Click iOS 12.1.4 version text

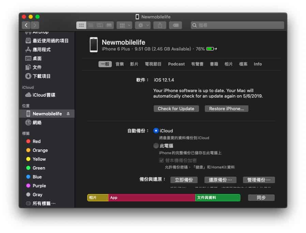click(x=164, y=80)
